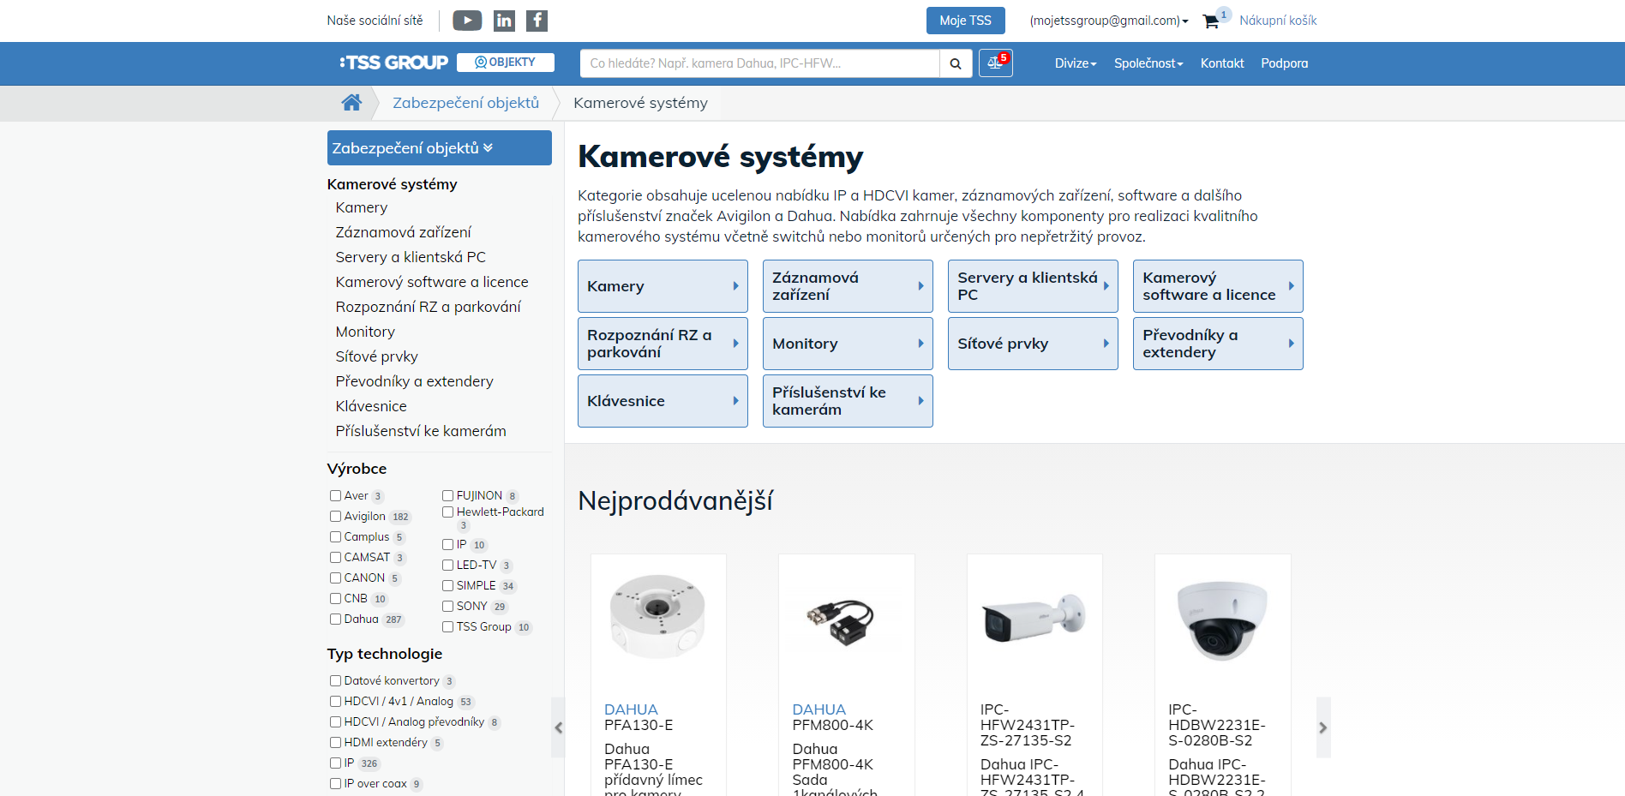Open the Záznamová zařízení category tile

point(847,286)
